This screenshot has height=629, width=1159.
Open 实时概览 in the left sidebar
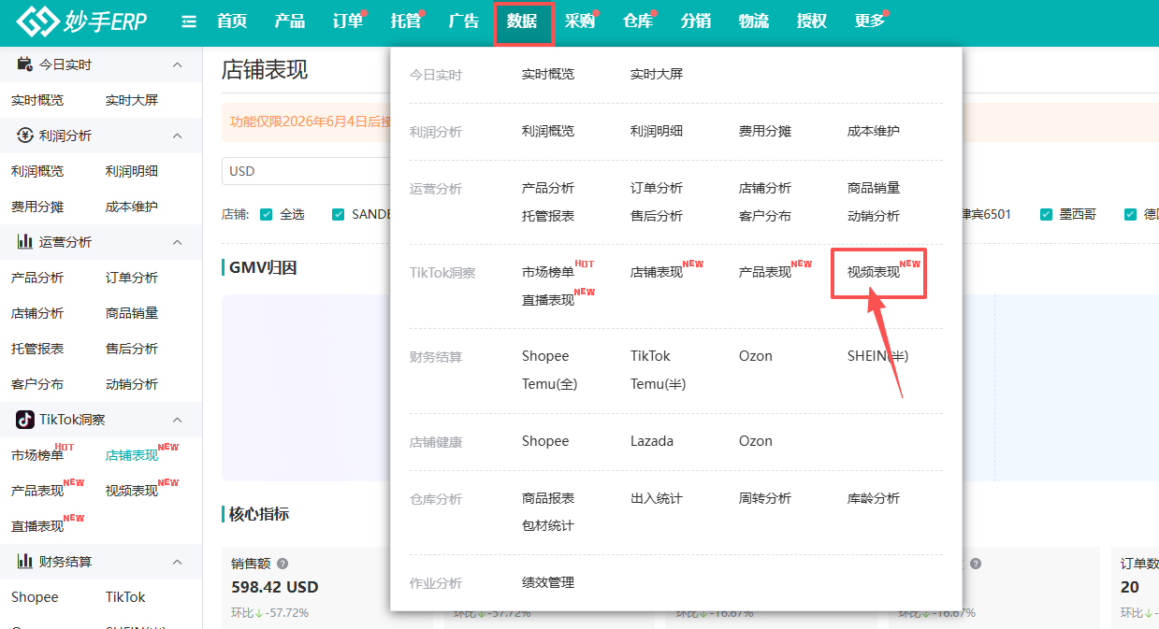click(37, 100)
